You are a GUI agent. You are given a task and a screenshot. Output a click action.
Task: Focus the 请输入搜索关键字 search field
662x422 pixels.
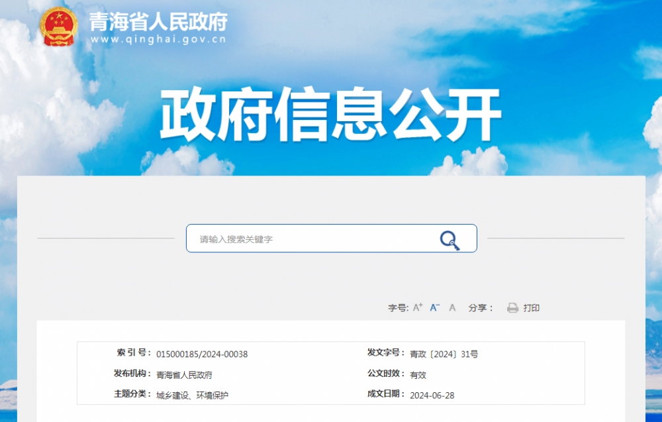tap(311, 238)
